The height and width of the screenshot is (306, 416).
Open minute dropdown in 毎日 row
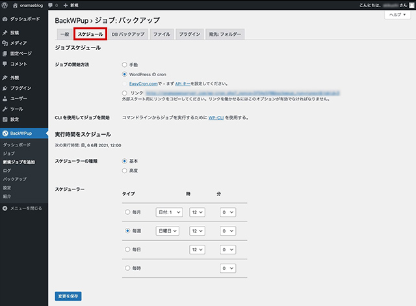228,250
